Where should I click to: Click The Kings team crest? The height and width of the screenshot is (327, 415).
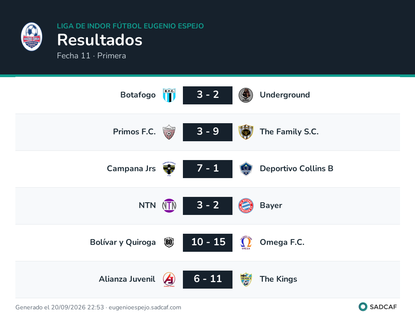point(246,279)
